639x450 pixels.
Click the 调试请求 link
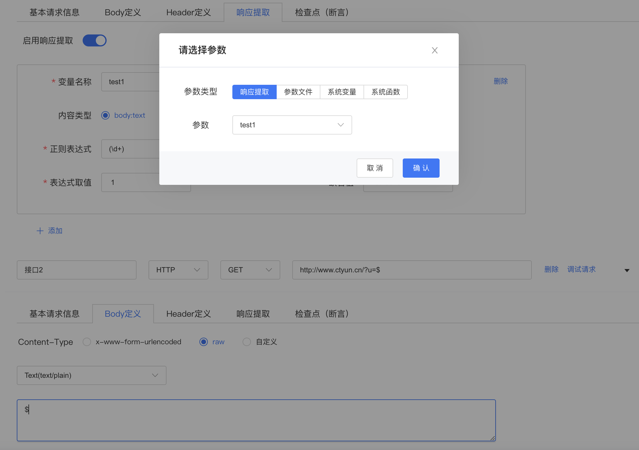[x=581, y=269]
